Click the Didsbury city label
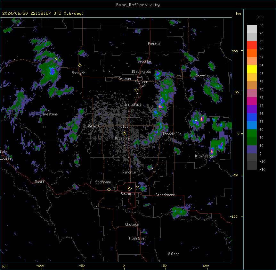The width and height of the screenshot is (276, 270). click(x=123, y=138)
